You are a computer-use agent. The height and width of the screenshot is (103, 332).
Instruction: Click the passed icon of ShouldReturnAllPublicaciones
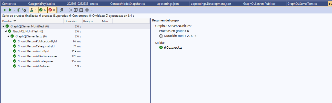coord(15,56)
